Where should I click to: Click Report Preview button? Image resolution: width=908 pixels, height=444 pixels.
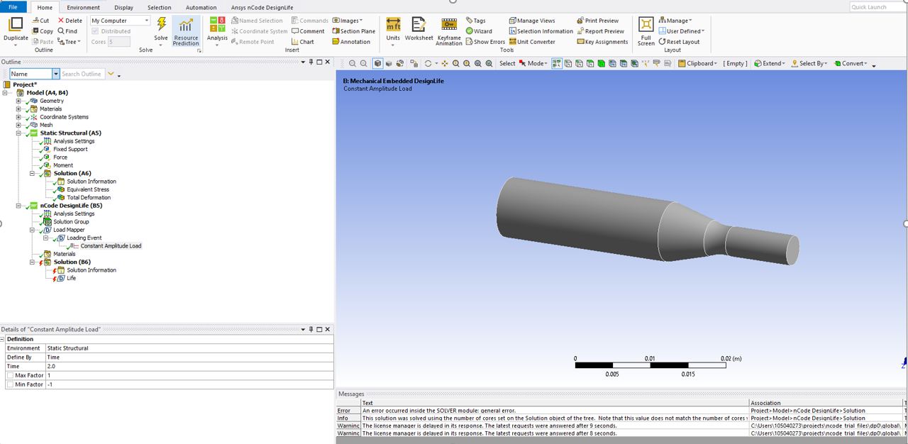coord(601,31)
